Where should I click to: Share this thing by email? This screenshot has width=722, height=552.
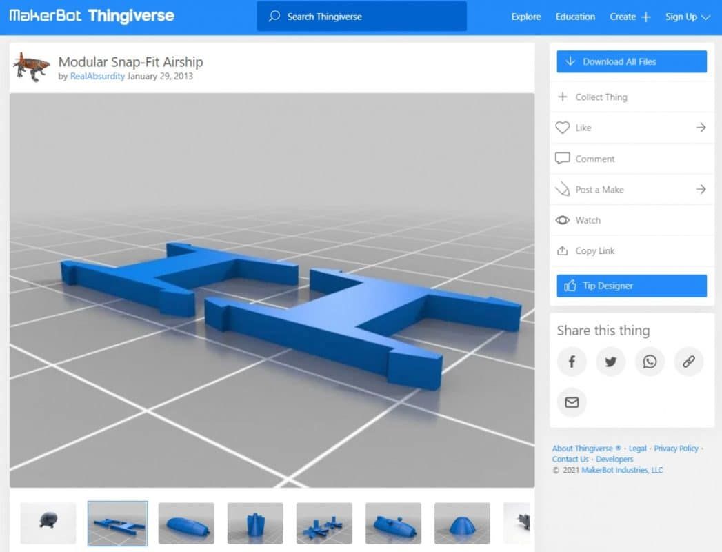coord(571,403)
